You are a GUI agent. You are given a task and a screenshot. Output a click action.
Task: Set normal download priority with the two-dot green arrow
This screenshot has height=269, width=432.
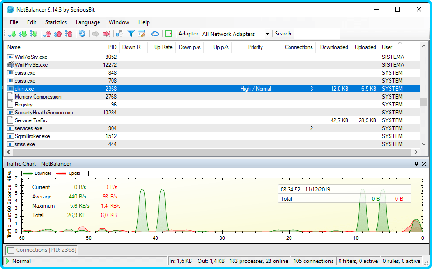(23, 34)
